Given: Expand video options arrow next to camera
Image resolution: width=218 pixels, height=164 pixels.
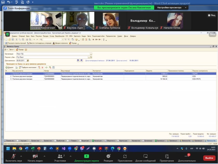Looking at the screenshot, I should 44,156.
